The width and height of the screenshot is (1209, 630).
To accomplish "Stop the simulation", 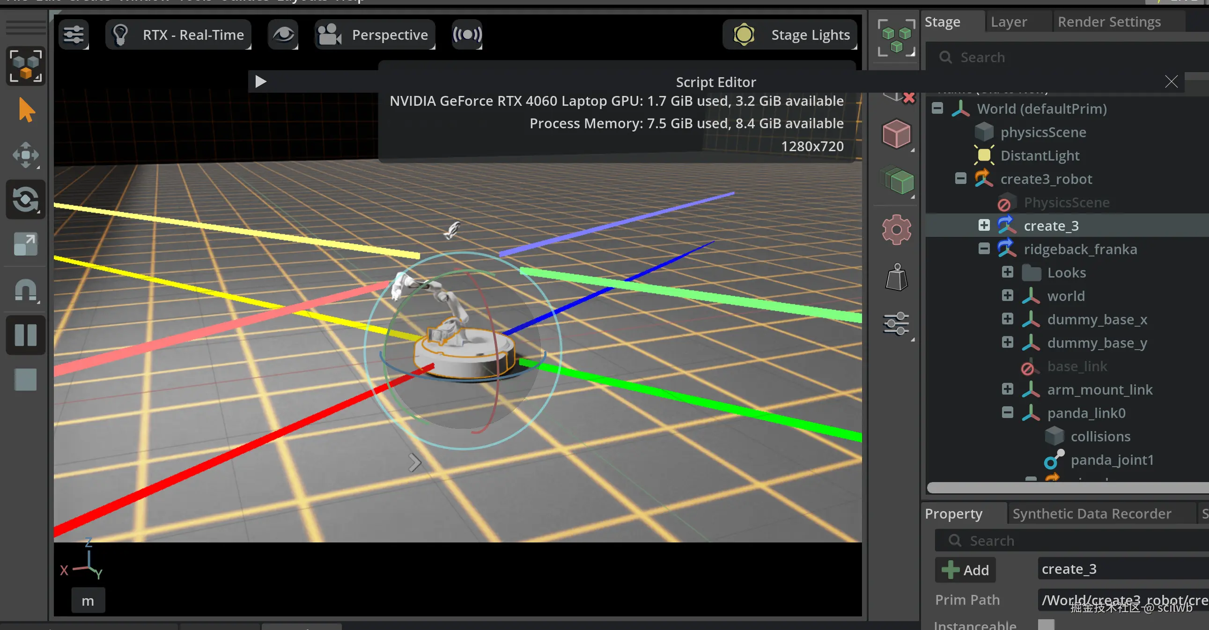I will click(x=26, y=379).
